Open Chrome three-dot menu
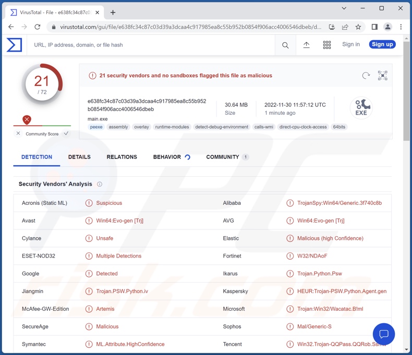This screenshot has width=412, height=355. (x=401, y=27)
